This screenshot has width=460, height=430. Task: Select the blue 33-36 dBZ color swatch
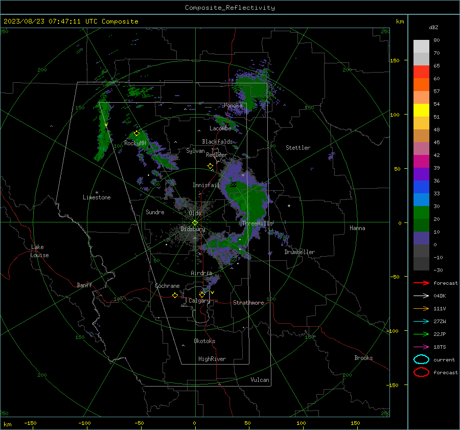[421, 187]
